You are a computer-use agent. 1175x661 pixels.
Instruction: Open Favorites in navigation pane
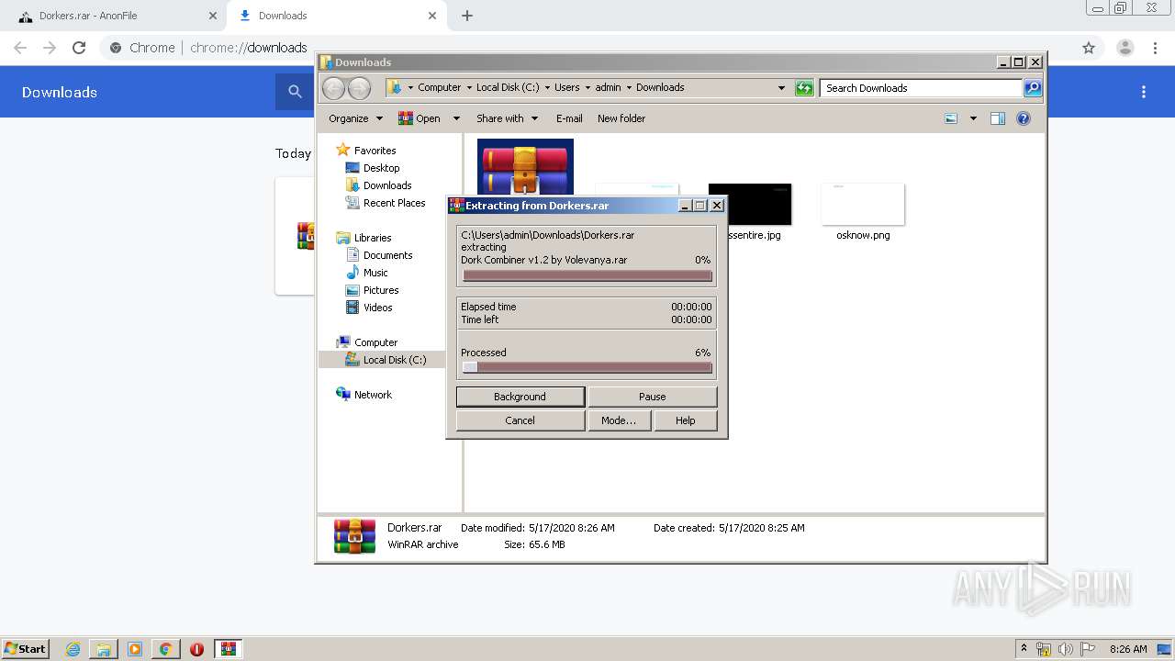point(375,151)
